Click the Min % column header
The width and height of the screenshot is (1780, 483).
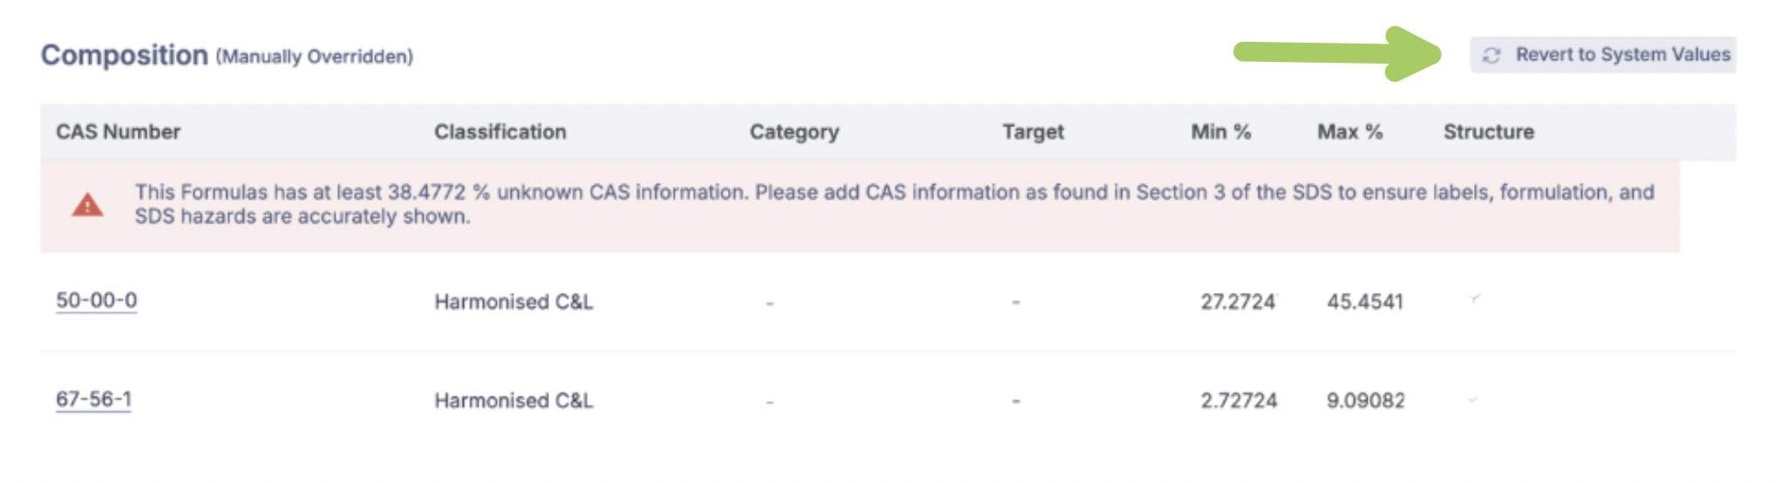[1220, 132]
